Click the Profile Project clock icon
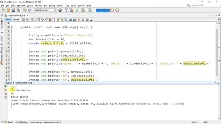The image size is (221, 124). [x=90, y=10]
